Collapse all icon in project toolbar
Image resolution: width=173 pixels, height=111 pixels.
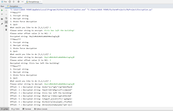14,2
